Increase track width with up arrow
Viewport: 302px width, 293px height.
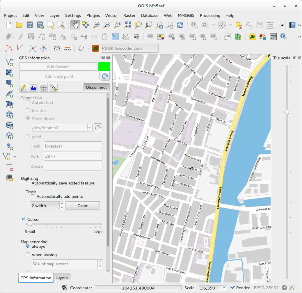pos(62,203)
